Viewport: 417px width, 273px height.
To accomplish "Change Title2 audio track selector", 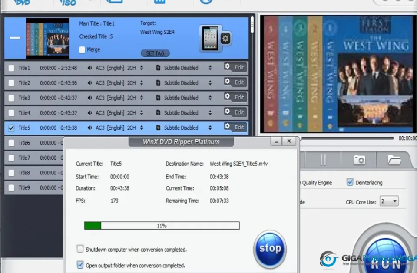I will point(142,83).
